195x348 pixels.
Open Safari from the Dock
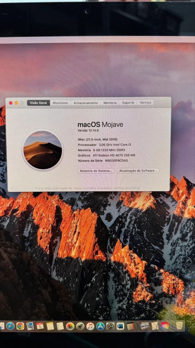tap(10, 326)
